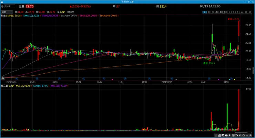Viewport: 255px width, 138px height.
Task: Click the blue event marker near 07/03
Action: pyautogui.click(x=37, y=79)
